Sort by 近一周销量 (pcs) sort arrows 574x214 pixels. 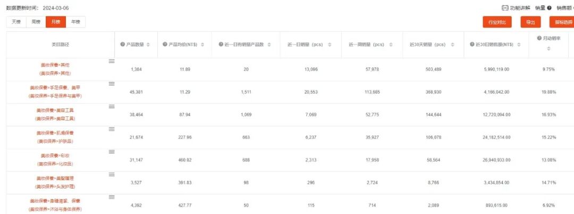coord(391,45)
